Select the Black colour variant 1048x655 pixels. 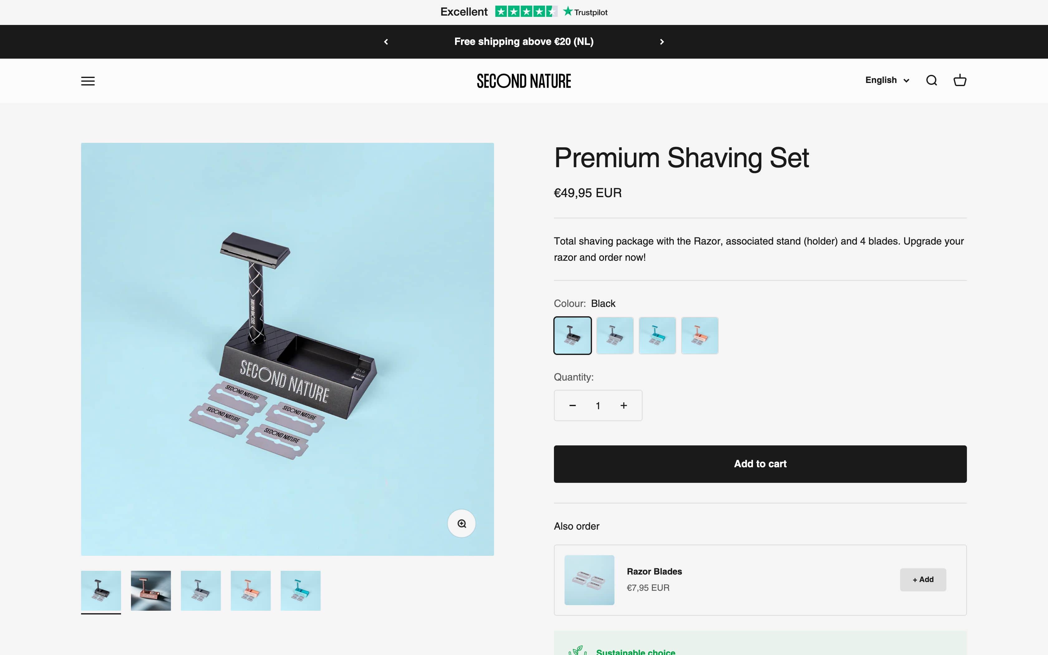[573, 335]
